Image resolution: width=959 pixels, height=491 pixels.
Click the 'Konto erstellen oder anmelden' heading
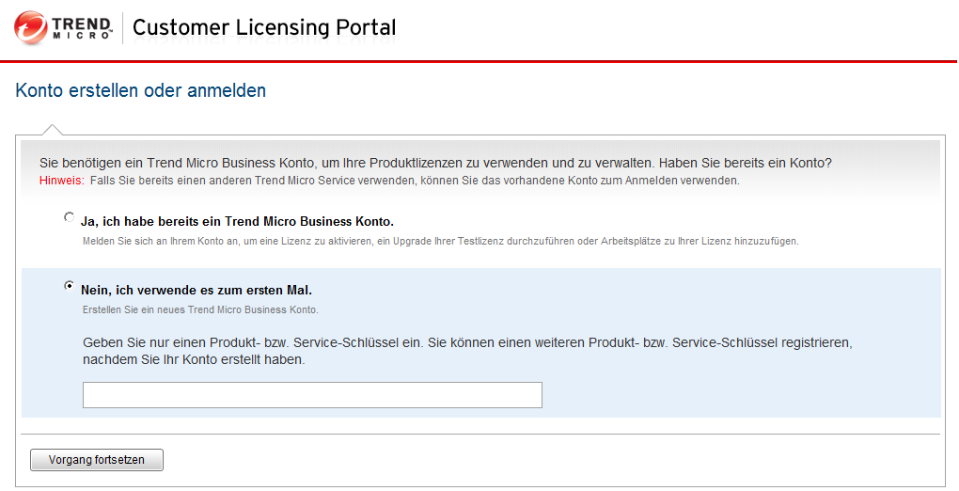tap(141, 91)
